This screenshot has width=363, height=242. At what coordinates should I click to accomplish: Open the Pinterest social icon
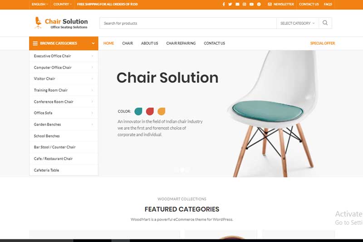[x=259, y=4]
